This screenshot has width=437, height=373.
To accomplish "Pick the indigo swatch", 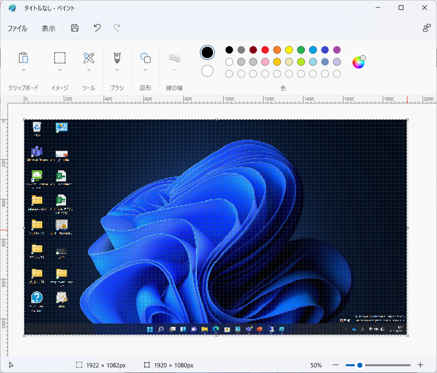I will tap(325, 50).
